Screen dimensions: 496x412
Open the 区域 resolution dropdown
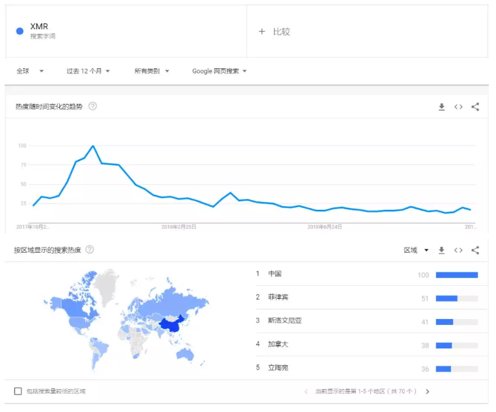pos(416,250)
